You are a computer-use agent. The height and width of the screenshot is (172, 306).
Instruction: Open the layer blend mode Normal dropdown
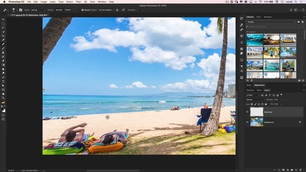pos(255,100)
